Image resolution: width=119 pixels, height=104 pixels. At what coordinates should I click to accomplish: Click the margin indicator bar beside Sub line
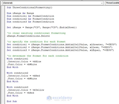3,7
